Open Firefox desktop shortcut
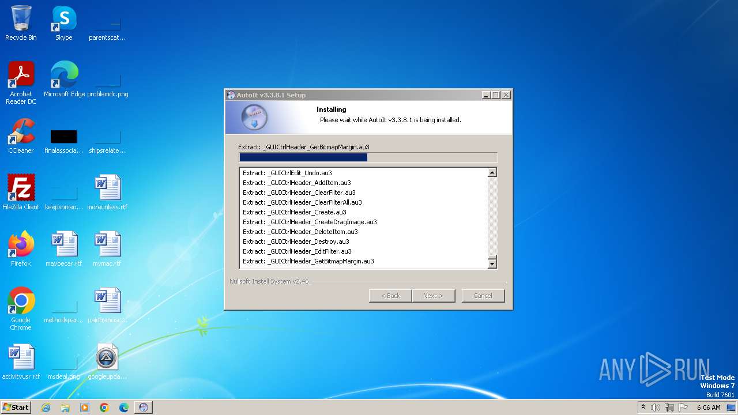Viewport: 738px width, 415px height. (x=21, y=248)
